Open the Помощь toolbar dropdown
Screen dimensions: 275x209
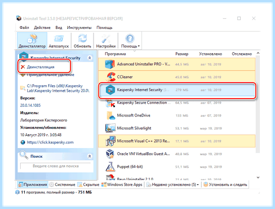point(130,41)
